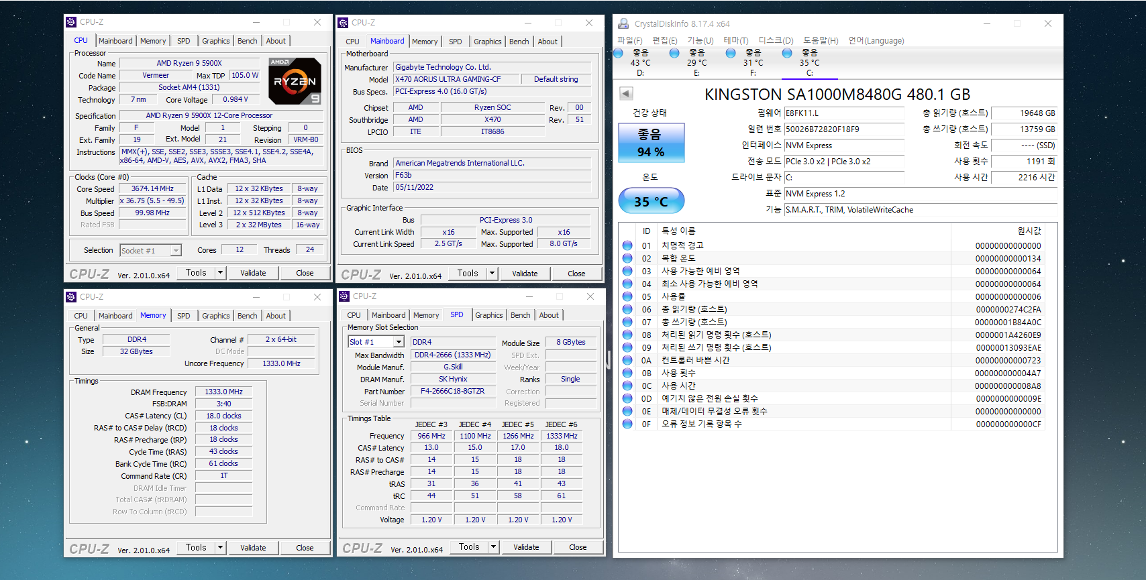The height and width of the screenshot is (580, 1146).
Task: Open 편집(E) menu in CrystalDiskInfo
Action: point(665,41)
